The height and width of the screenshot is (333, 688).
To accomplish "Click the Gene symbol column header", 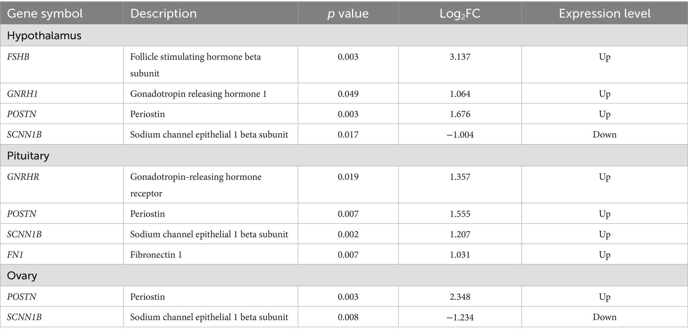I will pyautogui.click(x=45, y=14).
